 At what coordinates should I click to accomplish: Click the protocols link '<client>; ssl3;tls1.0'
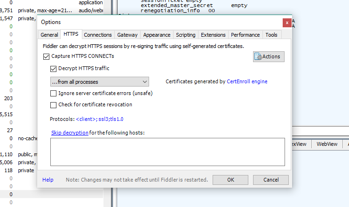pos(100,119)
